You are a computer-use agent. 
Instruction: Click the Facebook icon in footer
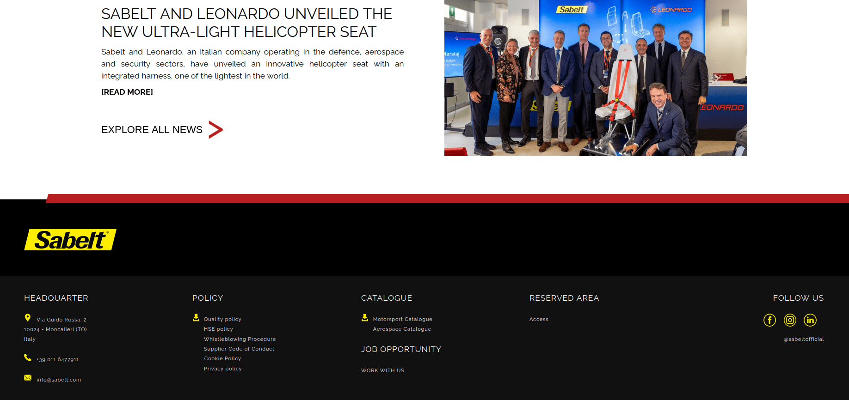pos(769,320)
